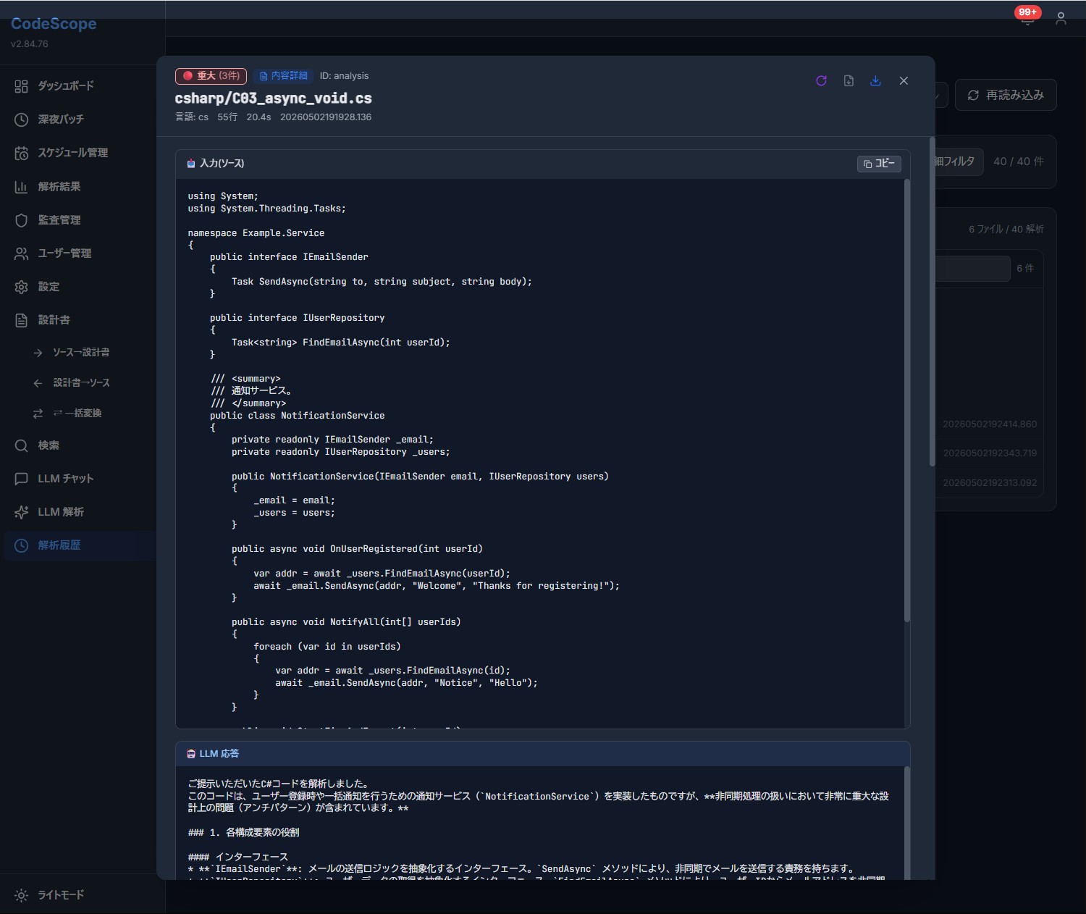The height and width of the screenshot is (914, 1086).
Task: Click the sun icon for ライトモード
Action: [x=21, y=896]
